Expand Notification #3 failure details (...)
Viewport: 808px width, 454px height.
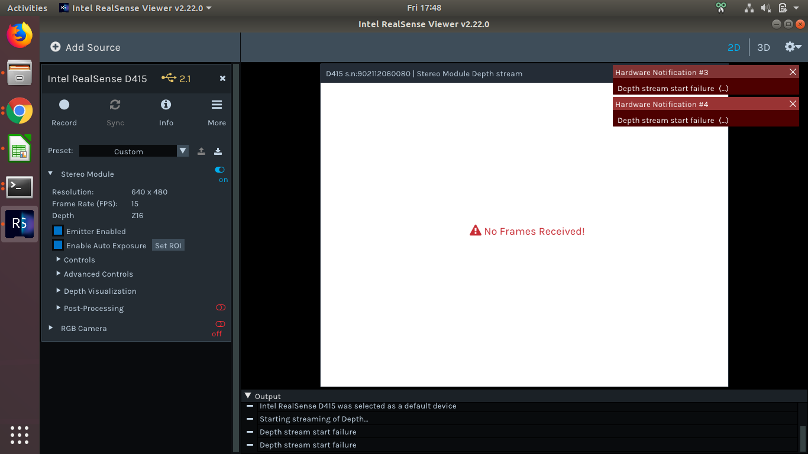[x=723, y=89]
